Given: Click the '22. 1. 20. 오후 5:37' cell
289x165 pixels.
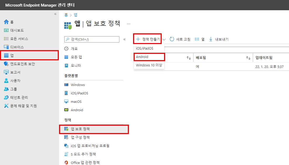Looking at the screenshot, I should [x=270, y=67].
